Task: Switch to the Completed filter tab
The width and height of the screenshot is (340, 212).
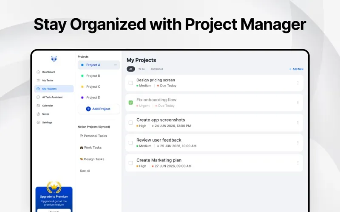Action: pyautogui.click(x=157, y=69)
